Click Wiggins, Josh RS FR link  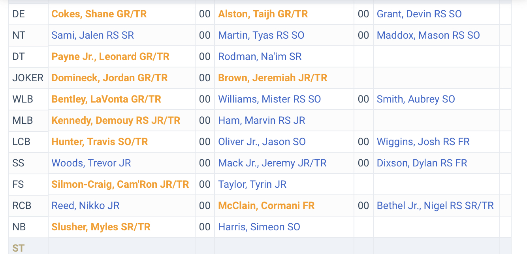pyautogui.click(x=423, y=142)
